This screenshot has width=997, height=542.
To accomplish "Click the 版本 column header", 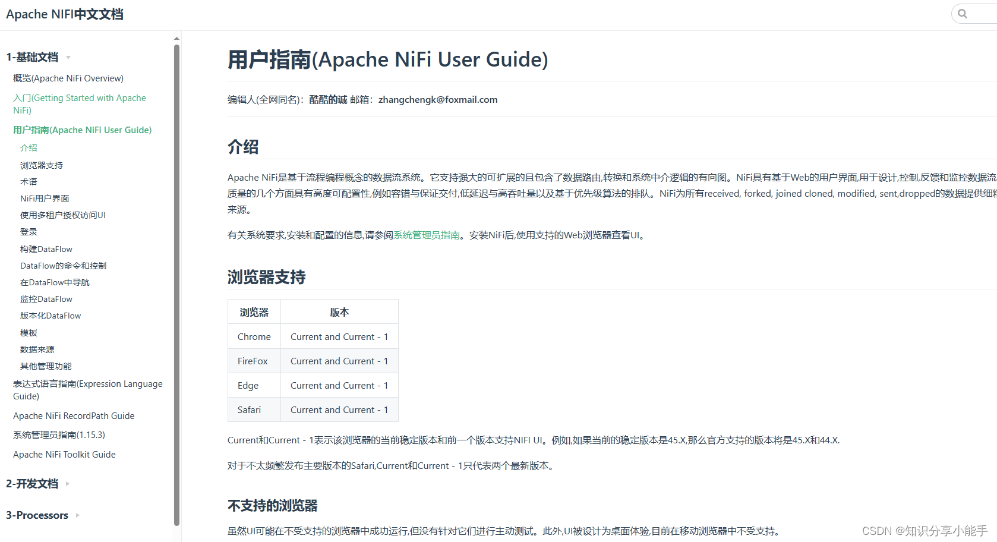I will click(339, 312).
